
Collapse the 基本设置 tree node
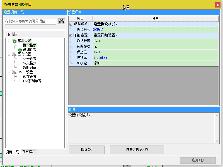pyautogui.click(x=9, y=41)
